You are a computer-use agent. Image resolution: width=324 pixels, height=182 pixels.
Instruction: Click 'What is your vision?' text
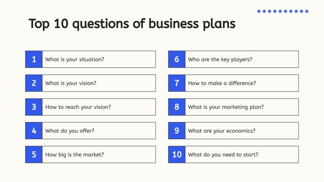[x=70, y=83]
